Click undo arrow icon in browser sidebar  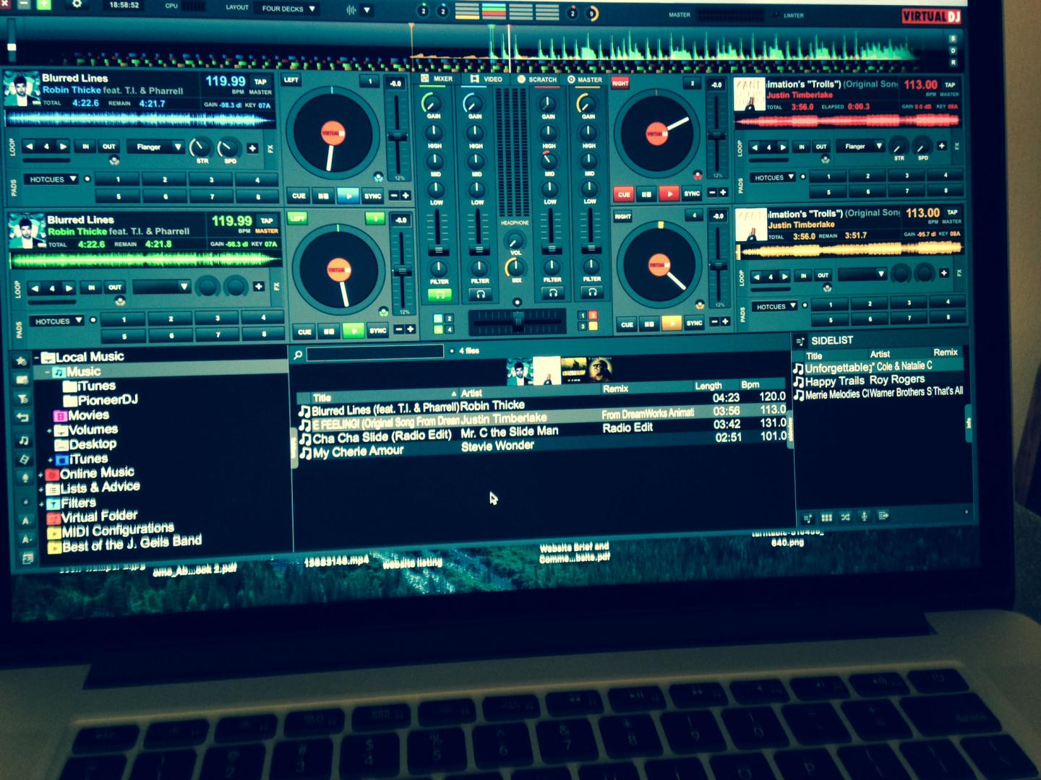(x=22, y=417)
